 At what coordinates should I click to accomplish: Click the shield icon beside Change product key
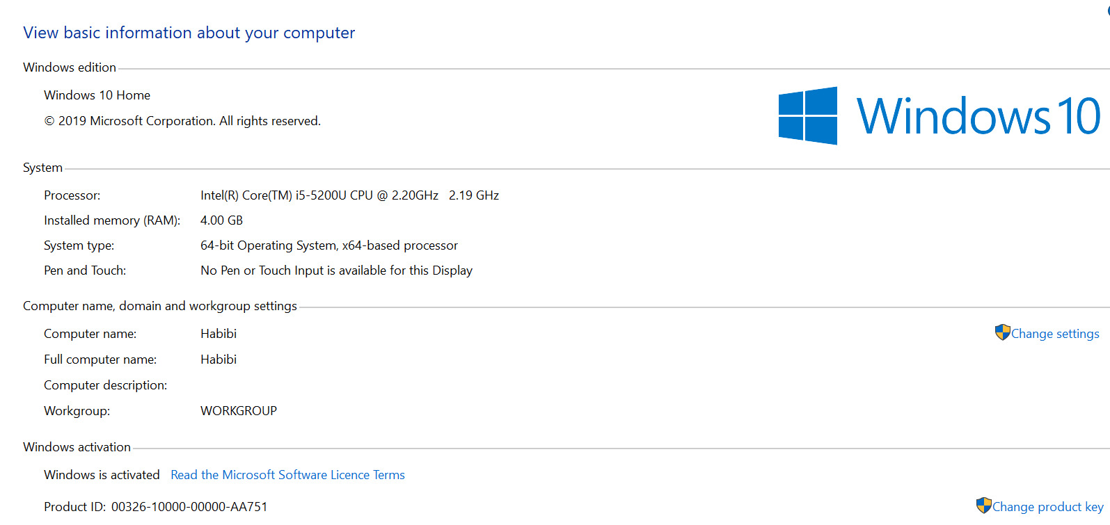pos(983,506)
